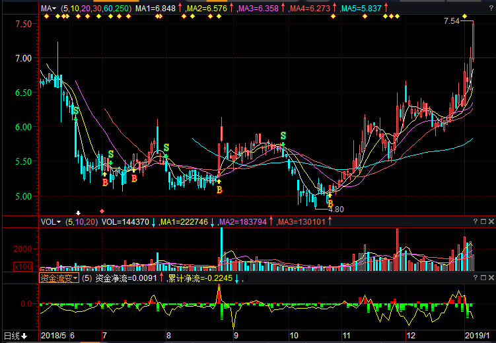Maximize the 资金流变 indicator panel
The width and height of the screenshot is (496, 343).
point(482,278)
